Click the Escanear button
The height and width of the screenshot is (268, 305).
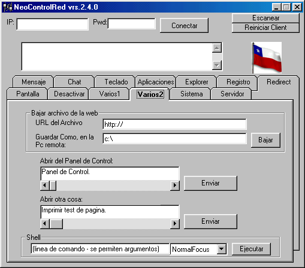click(265, 18)
